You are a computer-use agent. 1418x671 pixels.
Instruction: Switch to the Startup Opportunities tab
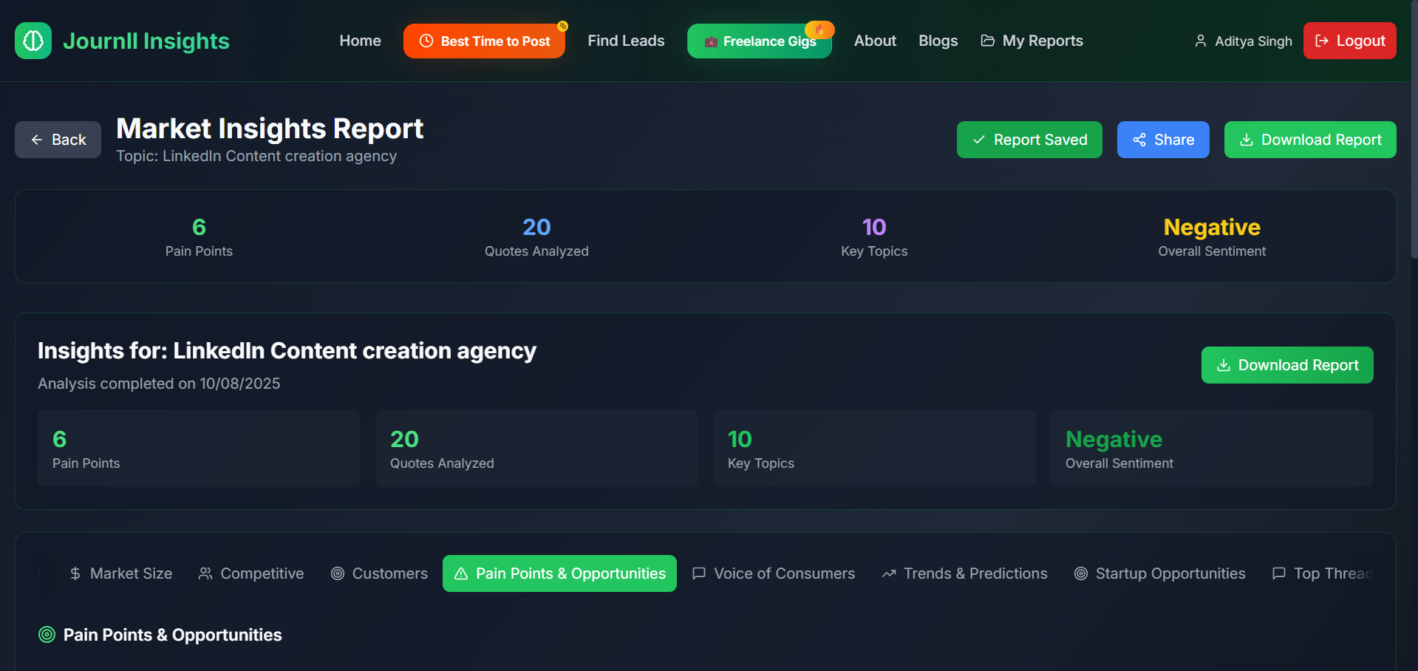coord(1159,573)
